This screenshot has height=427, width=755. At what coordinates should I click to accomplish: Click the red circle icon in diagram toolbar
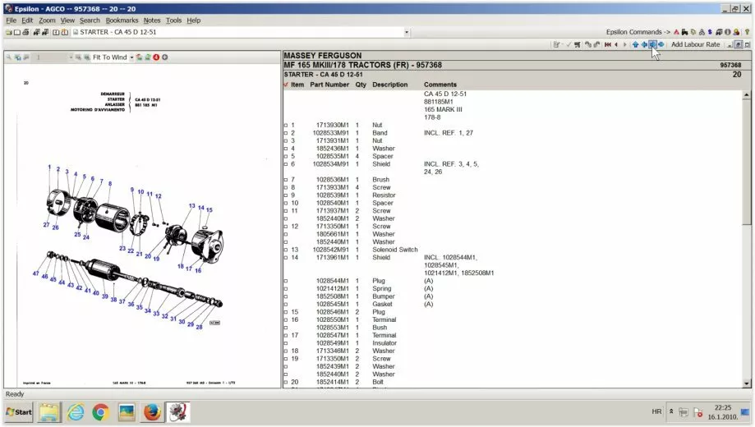(x=156, y=57)
